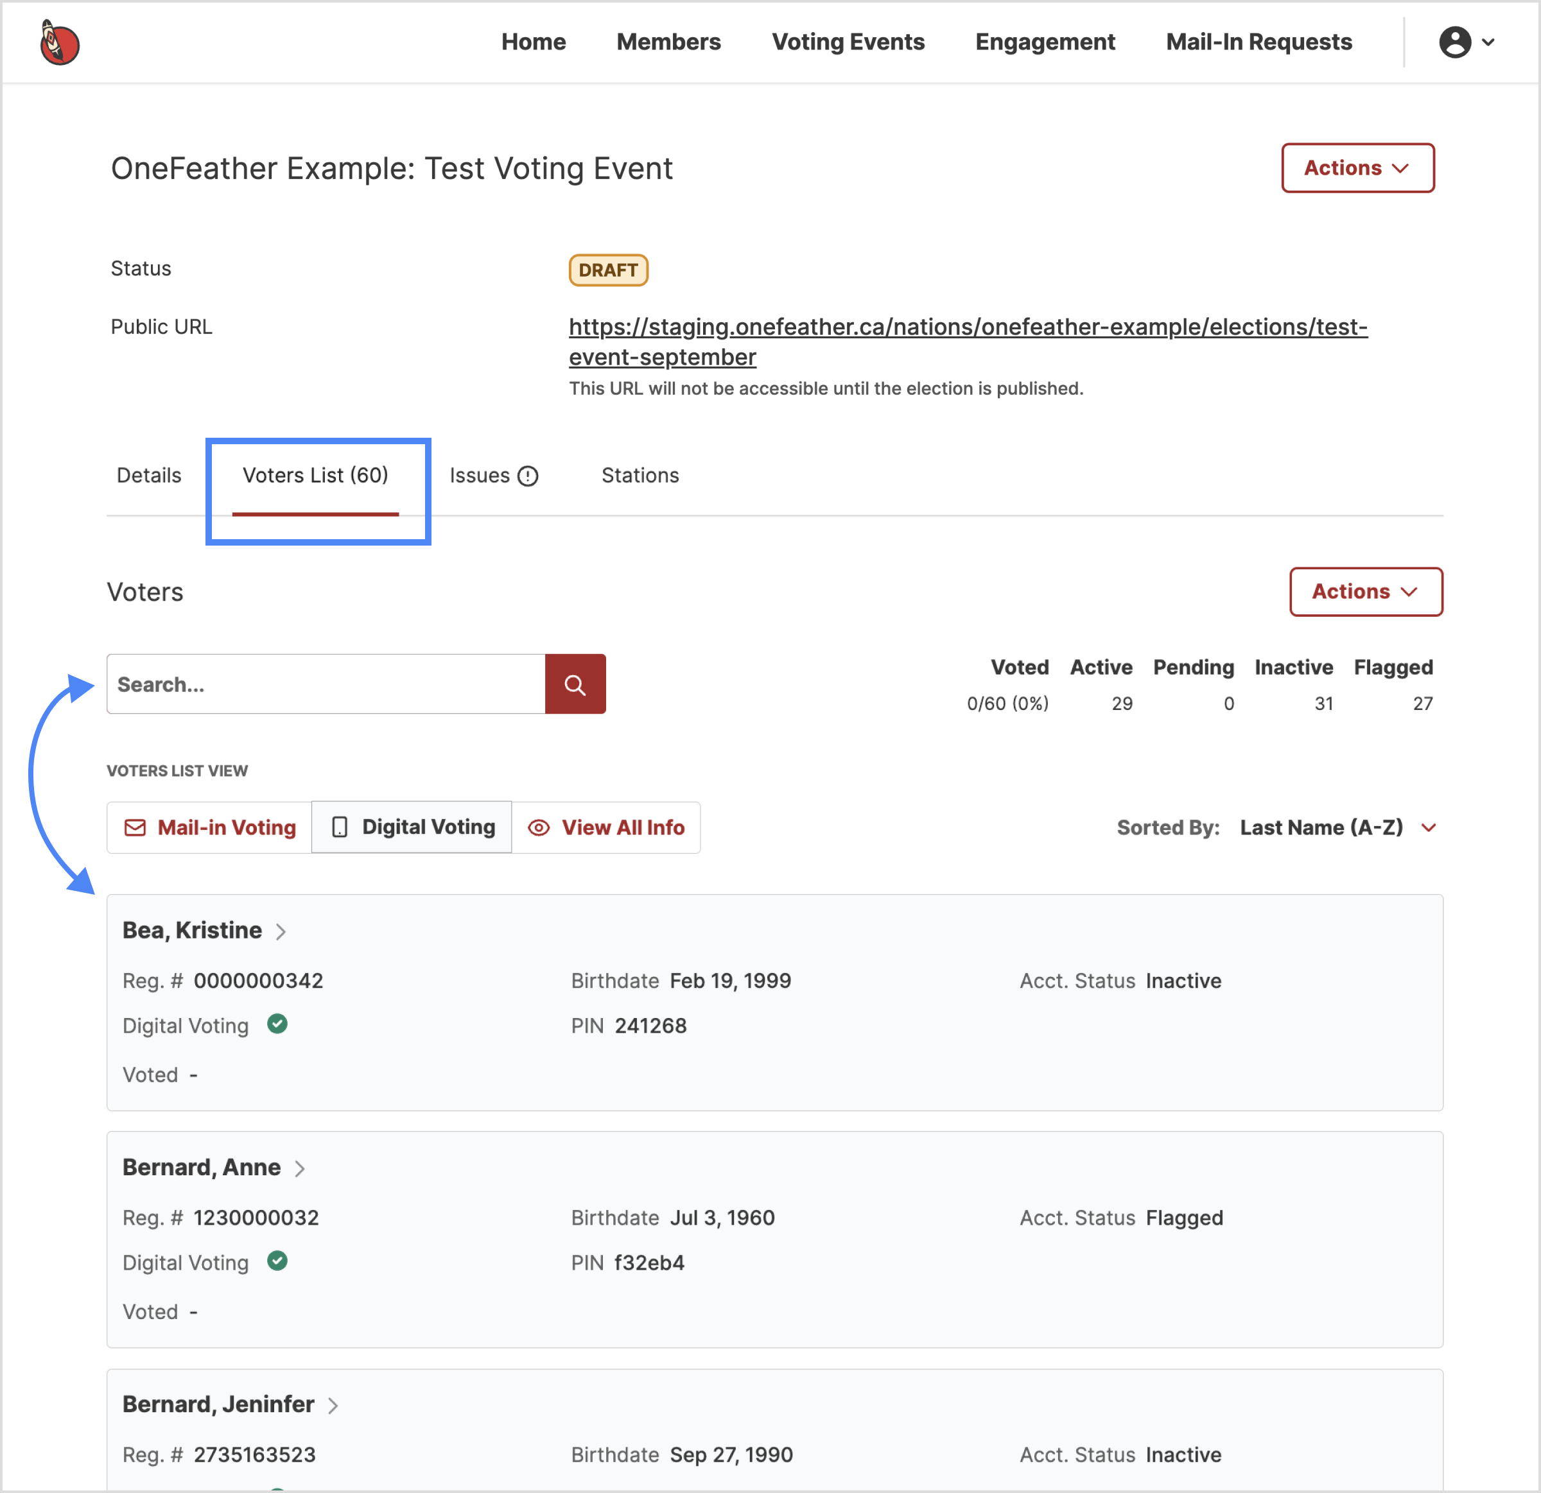The width and height of the screenshot is (1541, 1493).
Task: Select Mail-in Voting list view
Action: coord(209,827)
